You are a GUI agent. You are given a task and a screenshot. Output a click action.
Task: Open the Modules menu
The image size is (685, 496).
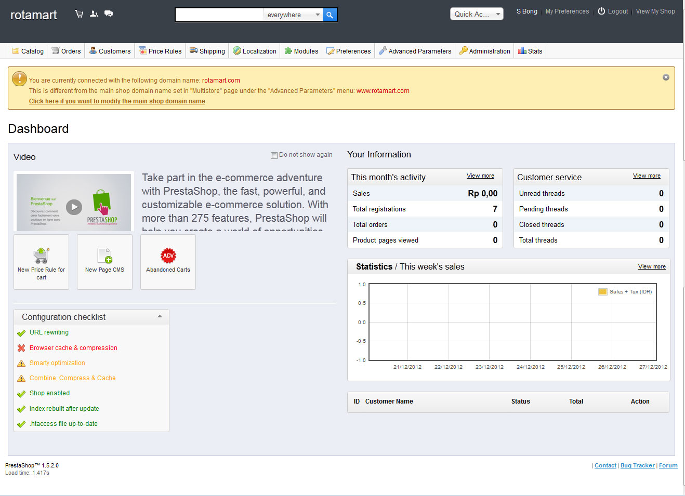click(x=301, y=51)
